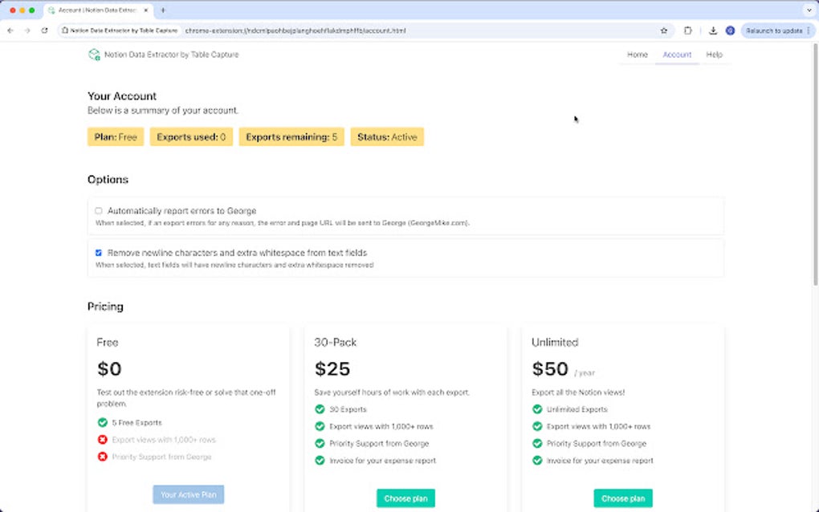The width and height of the screenshot is (819, 512).
Task: Enable Automatically report errors to George
Action: click(98, 210)
